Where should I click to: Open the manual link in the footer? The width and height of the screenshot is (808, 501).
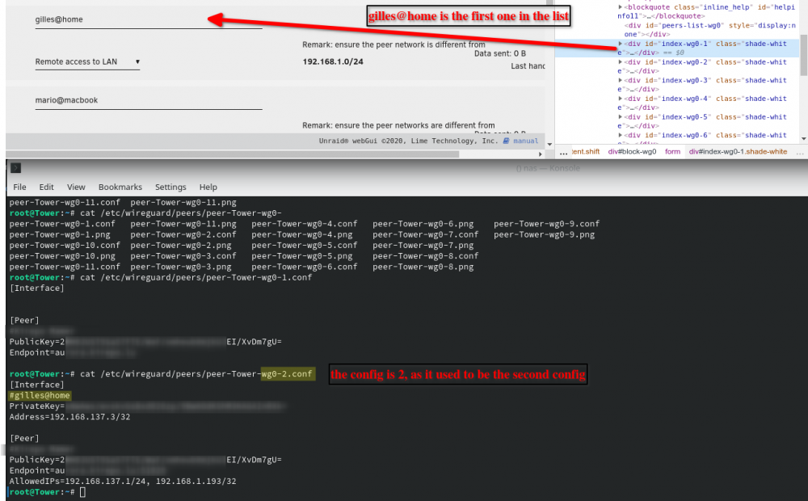(526, 141)
